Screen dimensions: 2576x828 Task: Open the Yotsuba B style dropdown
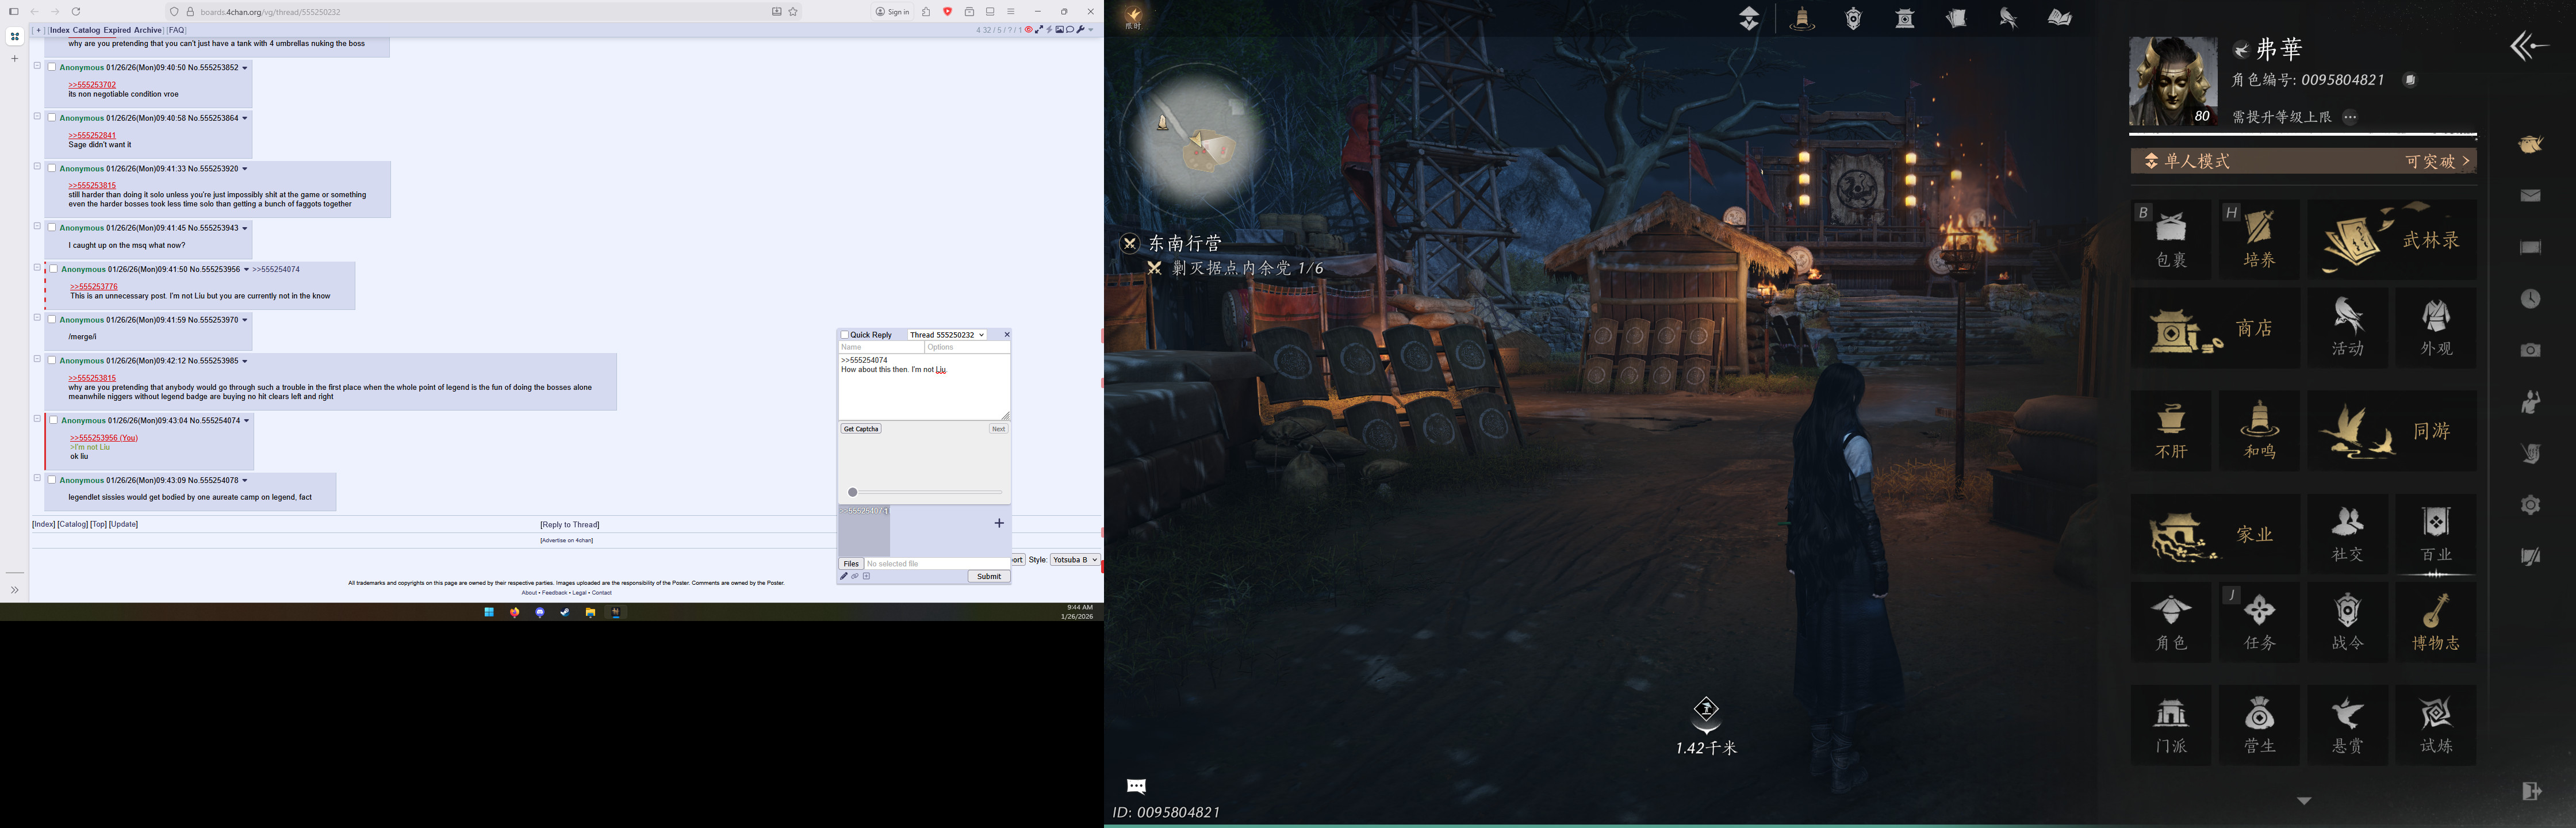(x=1075, y=559)
